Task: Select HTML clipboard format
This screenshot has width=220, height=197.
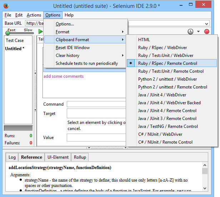Action: click(172, 40)
